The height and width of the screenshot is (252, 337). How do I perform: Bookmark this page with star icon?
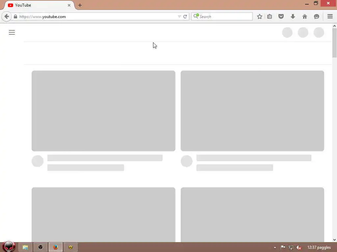[260, 16]
